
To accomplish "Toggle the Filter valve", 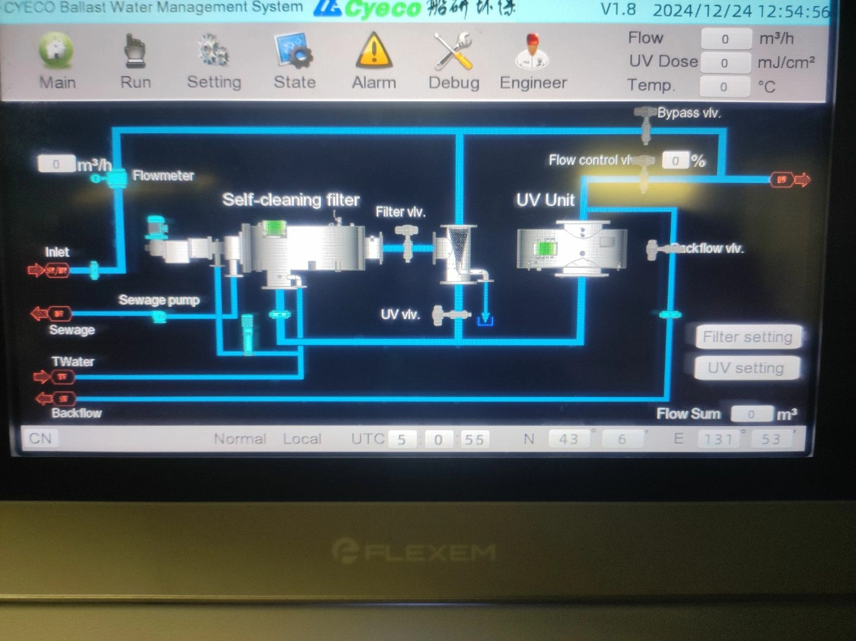I will tap(408, 243).
